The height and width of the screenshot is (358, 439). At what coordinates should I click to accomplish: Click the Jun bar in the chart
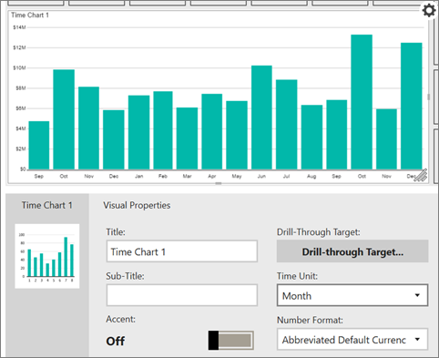coord(261,118)
